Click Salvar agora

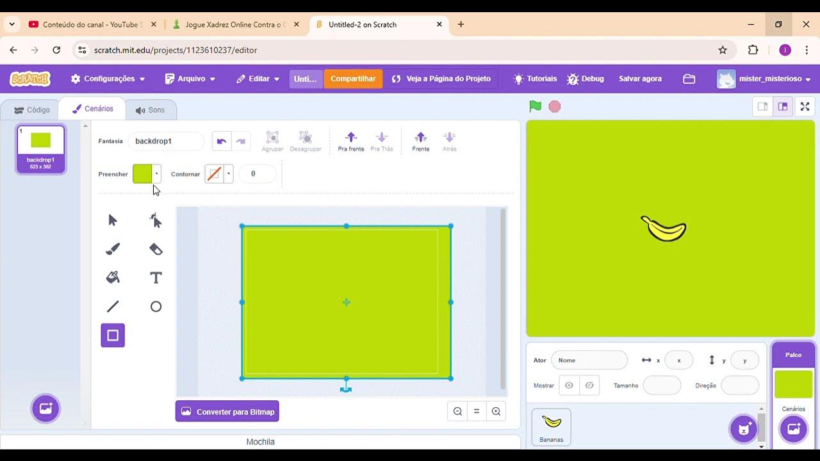640,79
